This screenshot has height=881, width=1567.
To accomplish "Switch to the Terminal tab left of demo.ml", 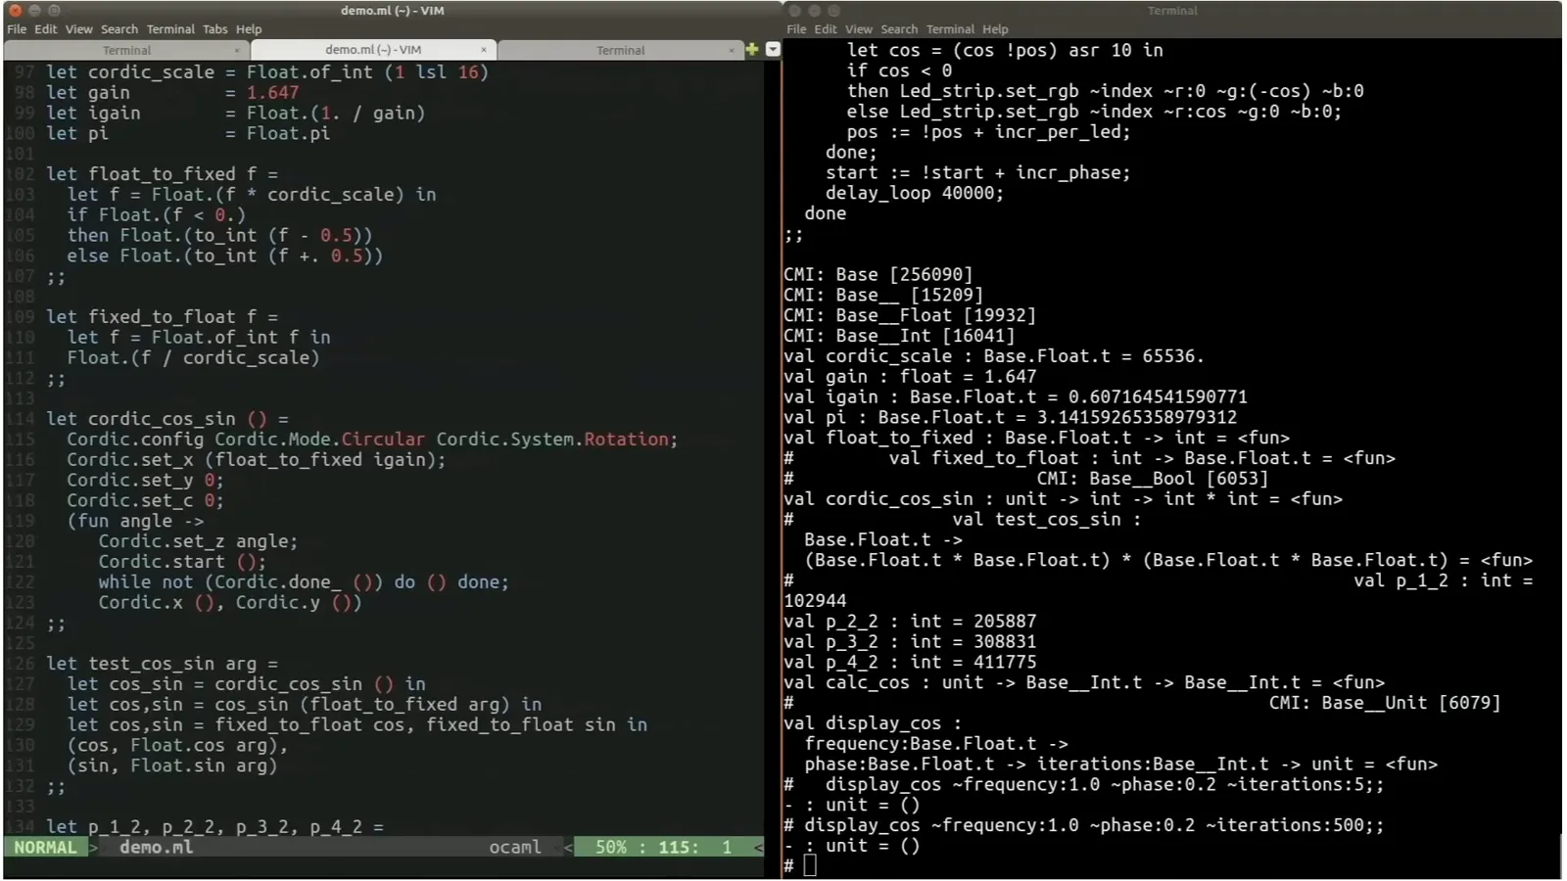I will [x=126, y=50].
